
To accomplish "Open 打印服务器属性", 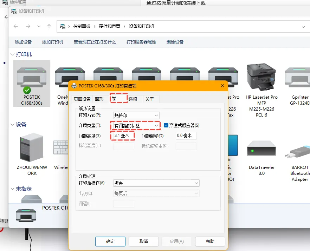I will point(141,42).
